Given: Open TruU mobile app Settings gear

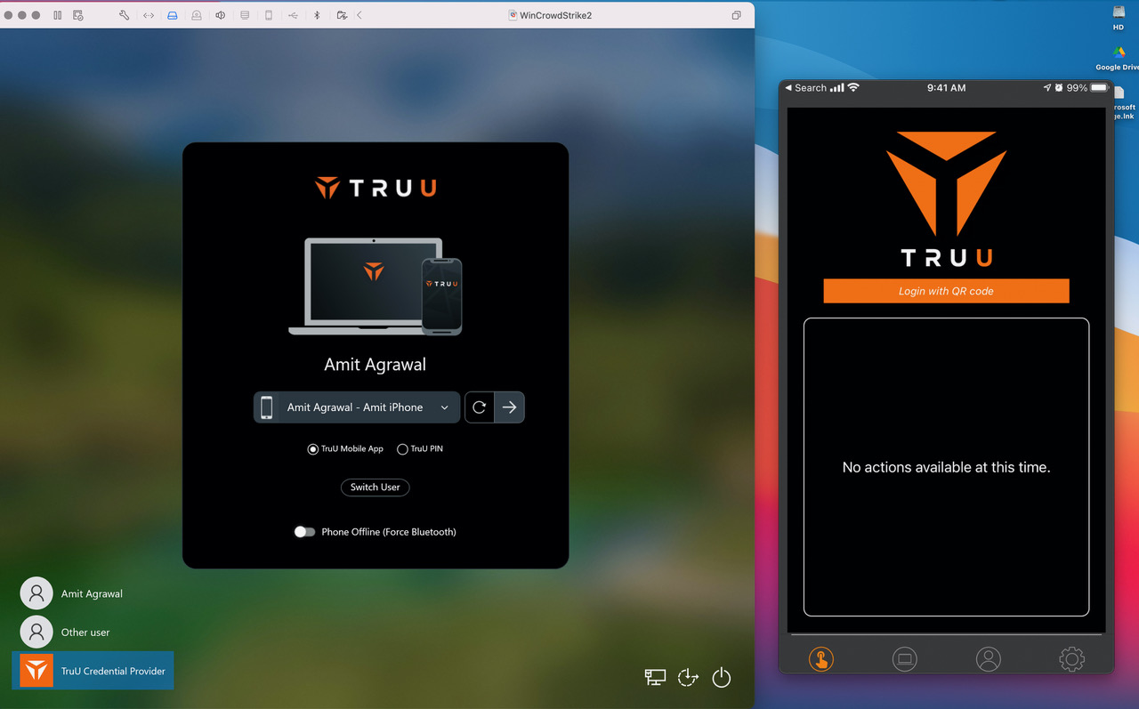Looking at the screenshot, I should click(1071, 658).
